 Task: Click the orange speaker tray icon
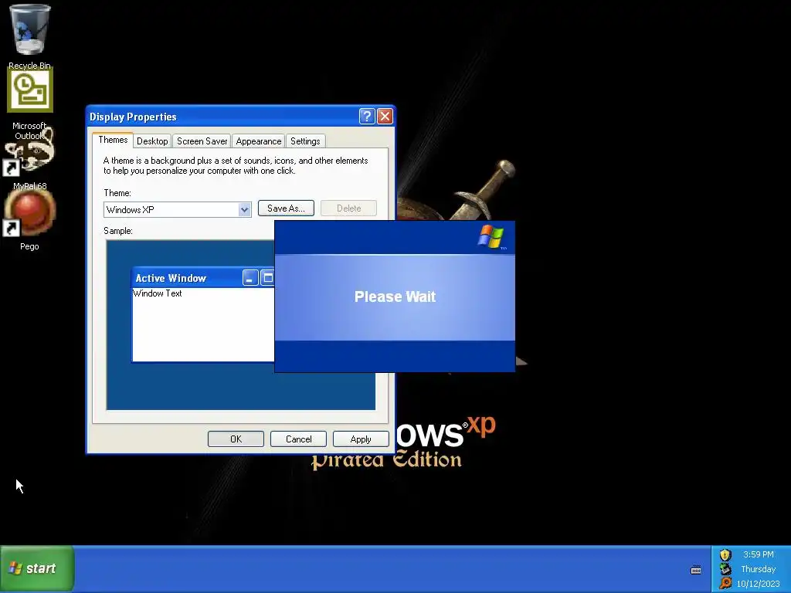[725, 584]
